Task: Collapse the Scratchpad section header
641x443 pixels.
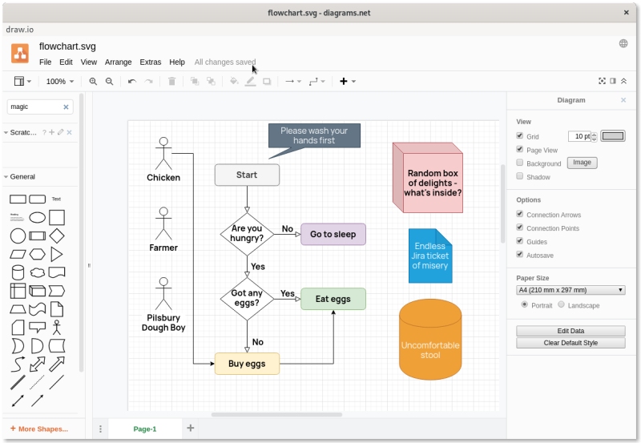Action: point(19,132)
